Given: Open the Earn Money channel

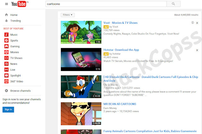Looking at the screenshot, I should [110, 108].
